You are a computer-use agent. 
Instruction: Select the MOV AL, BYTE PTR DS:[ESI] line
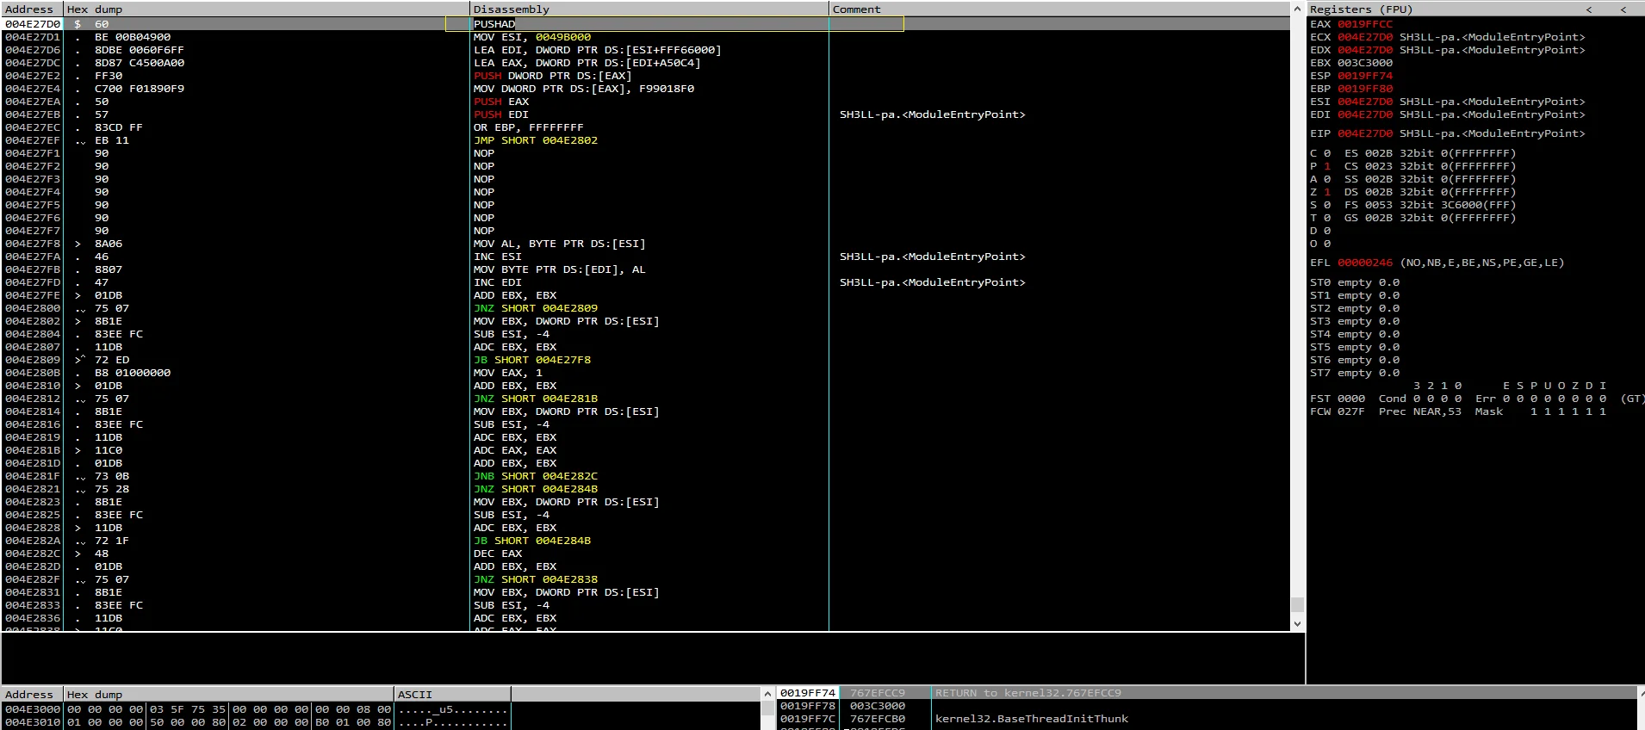559,244
